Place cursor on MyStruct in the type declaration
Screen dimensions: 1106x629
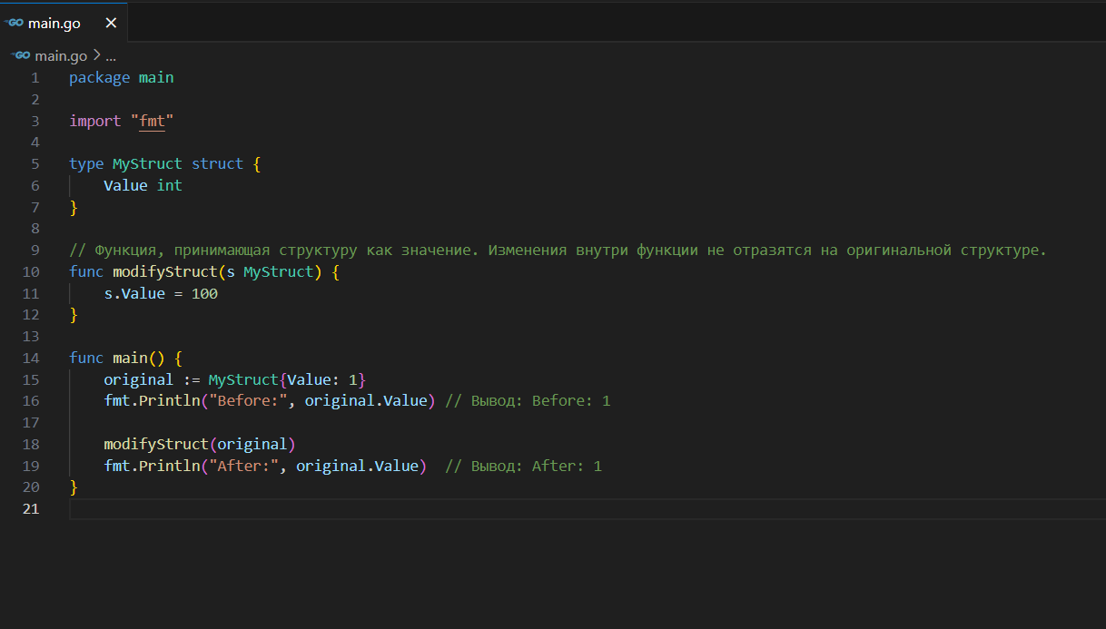tap(147, 163)
